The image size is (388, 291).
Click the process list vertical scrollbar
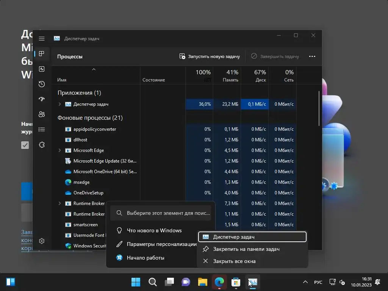319,108
